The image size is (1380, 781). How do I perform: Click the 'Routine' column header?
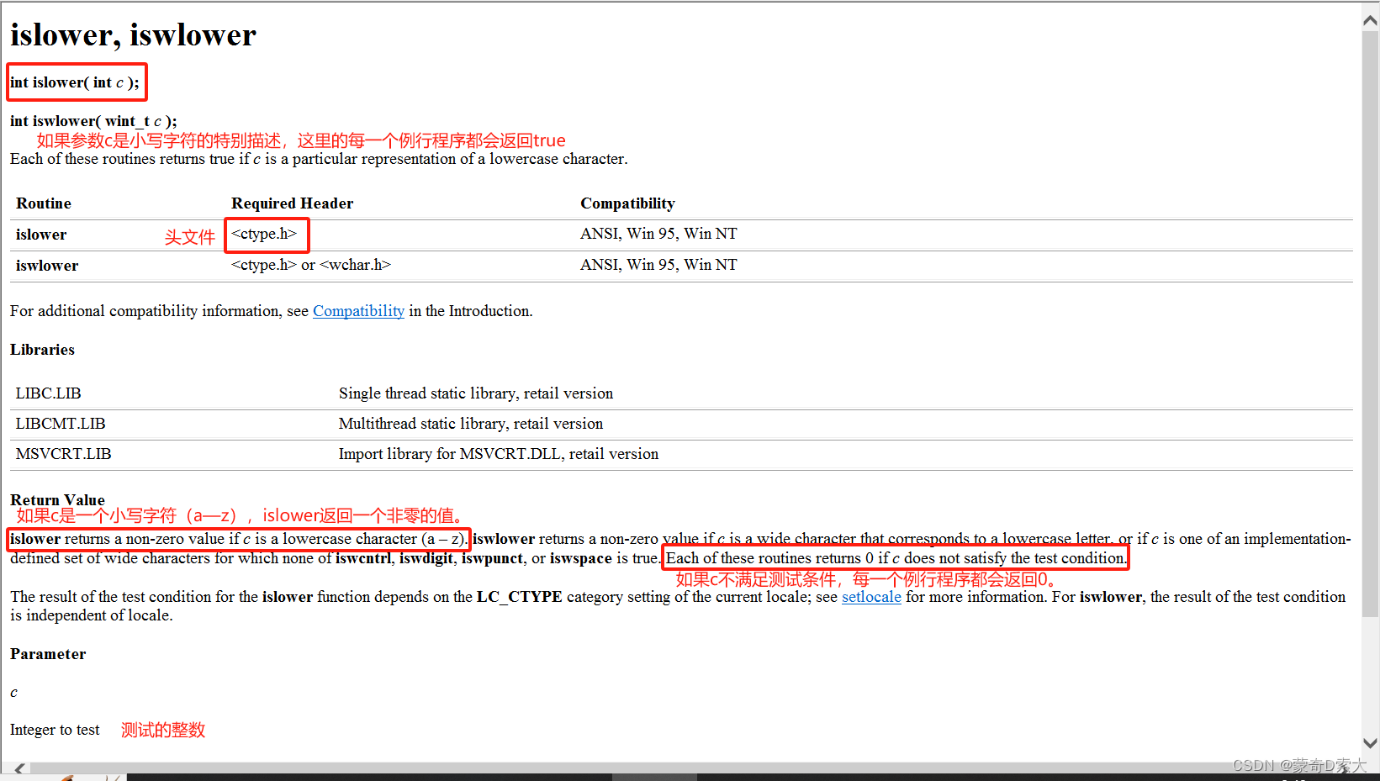[44, 203]
